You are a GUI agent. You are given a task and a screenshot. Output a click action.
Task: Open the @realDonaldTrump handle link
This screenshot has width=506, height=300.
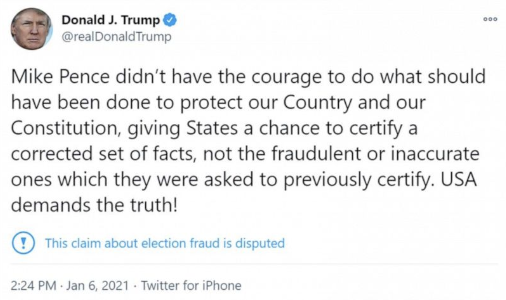116,36
